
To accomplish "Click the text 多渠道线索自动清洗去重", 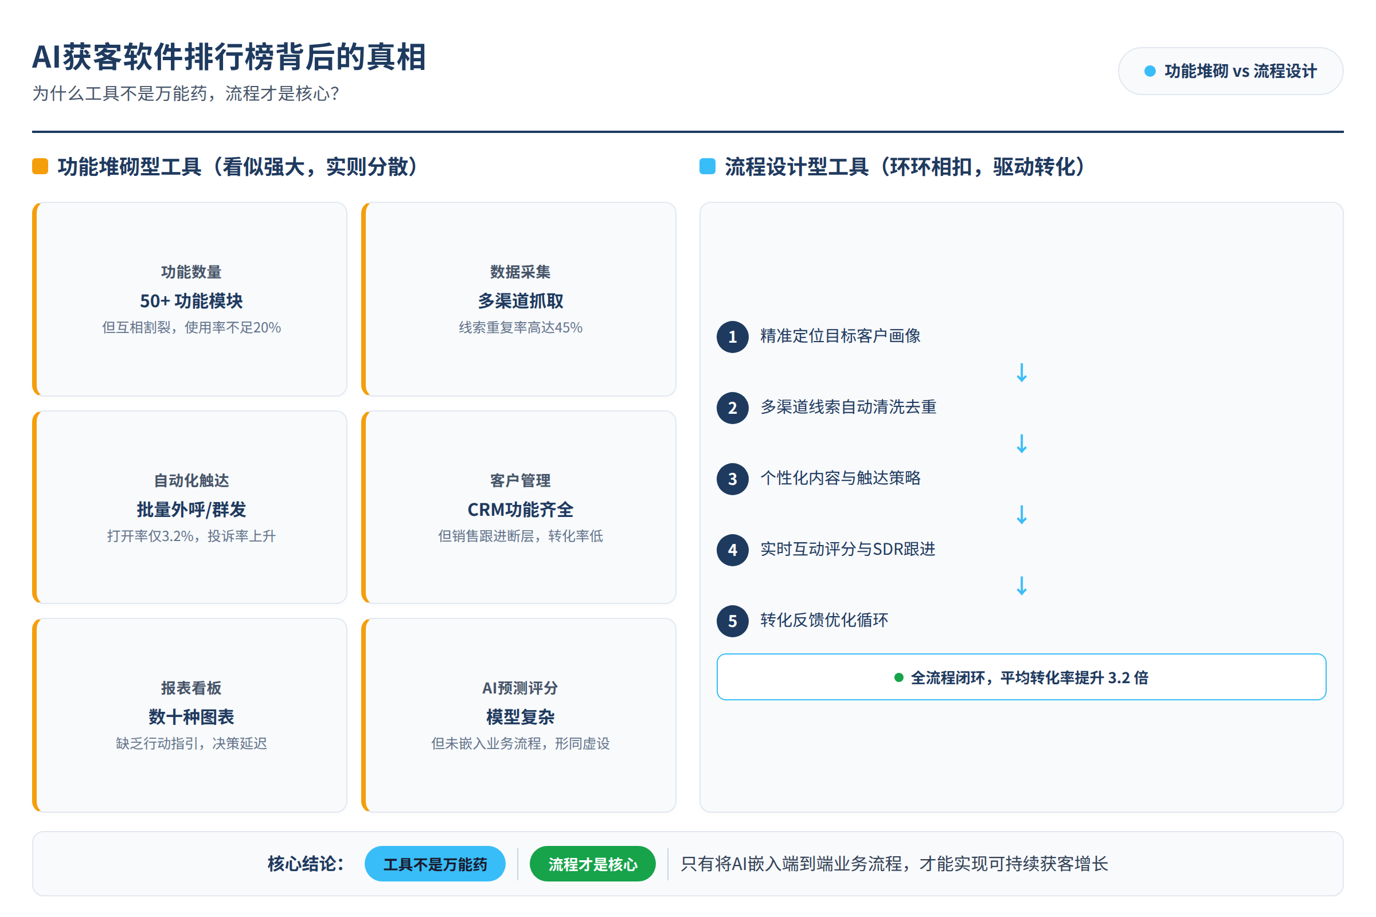I will [x=849, y=406].
